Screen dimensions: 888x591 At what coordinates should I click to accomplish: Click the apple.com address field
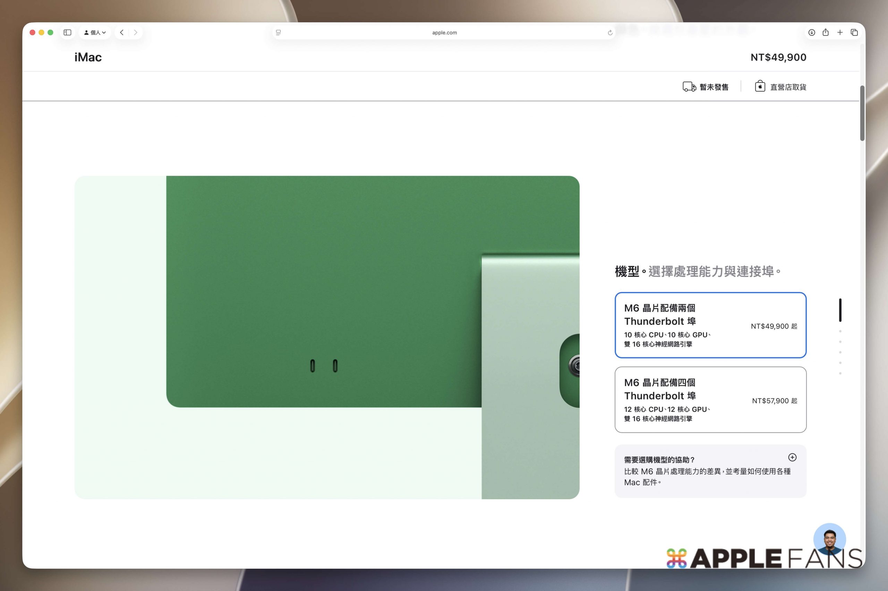[444, 33]
